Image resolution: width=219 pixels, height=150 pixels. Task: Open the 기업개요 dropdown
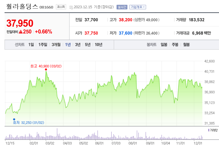(138, 7)
